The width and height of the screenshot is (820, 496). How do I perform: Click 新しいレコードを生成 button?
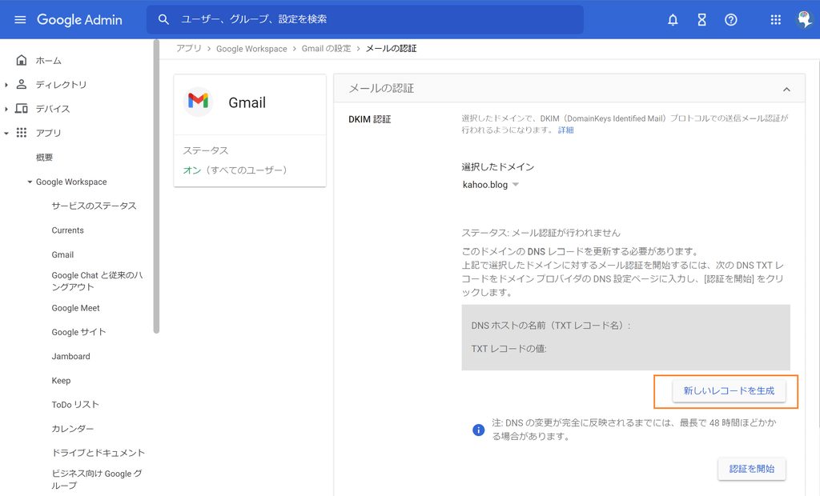click(729, 391)
